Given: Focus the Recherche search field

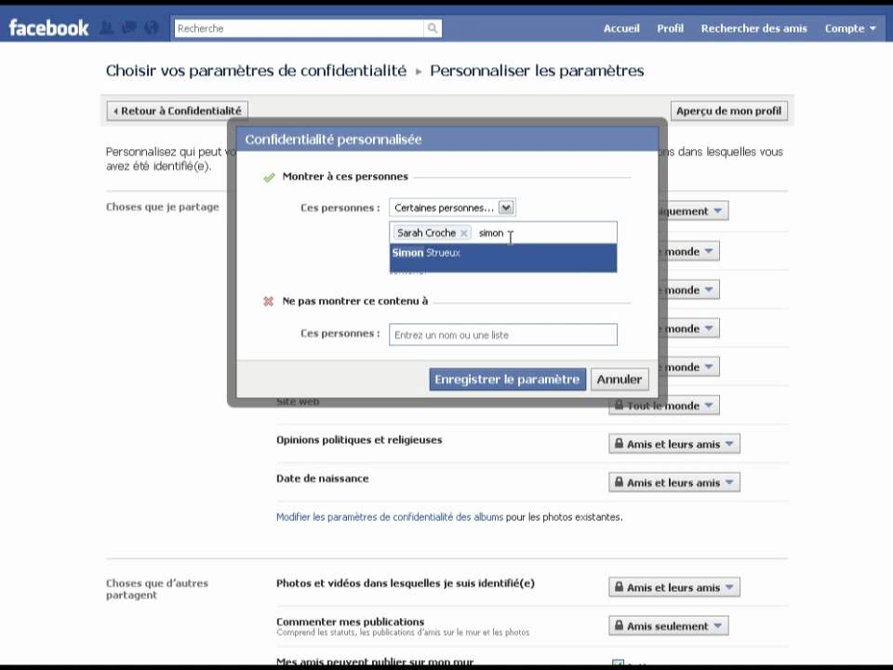Looking at the screenshot, I should [299, 28].
